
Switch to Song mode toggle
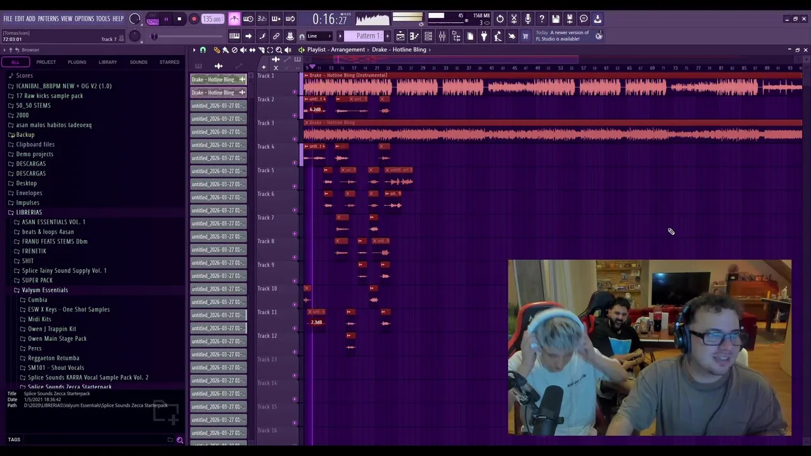pos(153,22)
